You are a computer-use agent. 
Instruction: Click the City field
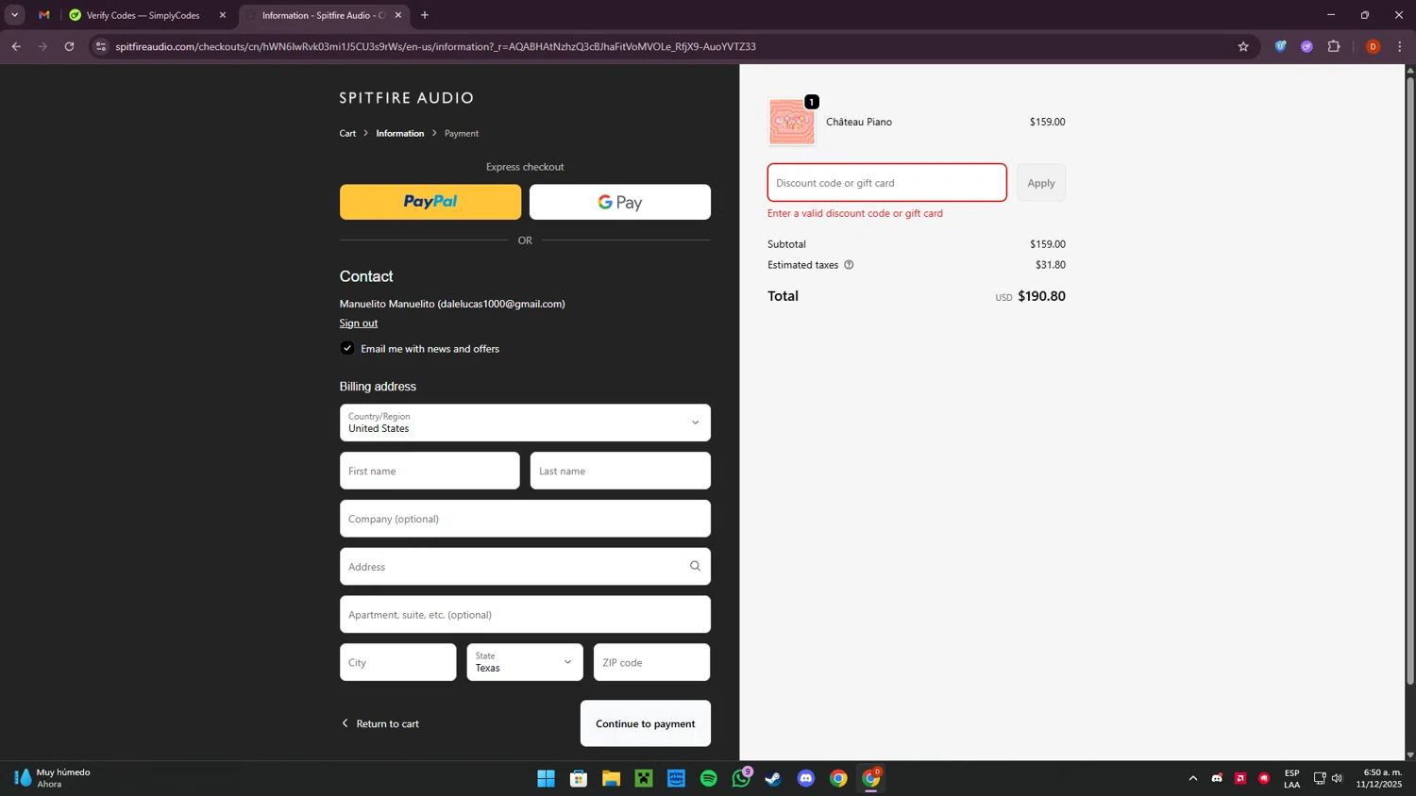[397, 662]
